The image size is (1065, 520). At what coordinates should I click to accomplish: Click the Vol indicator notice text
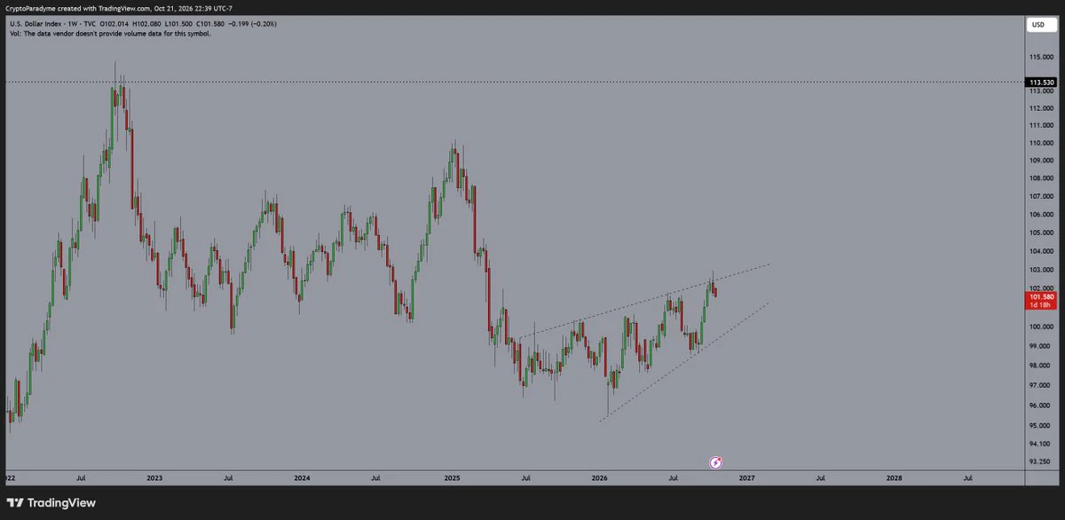pyautogui.click(x=110, y=33)
